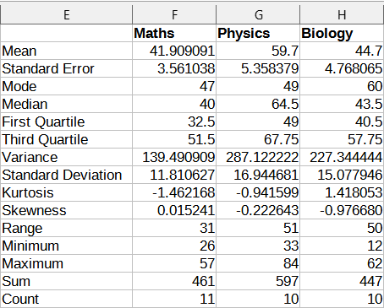Image resolution: width=384 pixels, height=308 pixels.
Task: Select the Mode label cell
Action: click(66, 86)
